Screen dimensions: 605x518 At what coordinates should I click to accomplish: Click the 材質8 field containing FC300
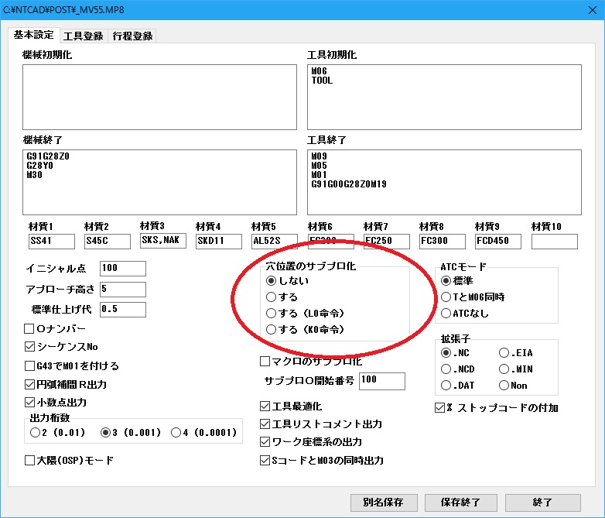click(443, 241)
